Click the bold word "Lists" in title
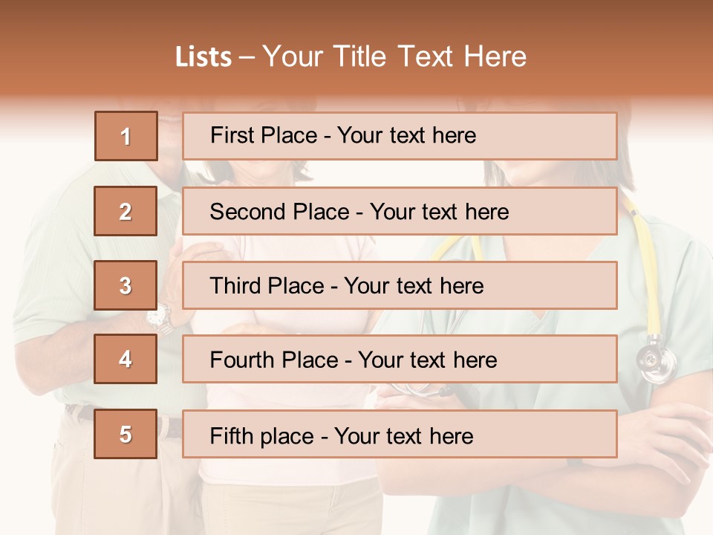The height and width of the screenshot is (535, 713). [x=204, y=57]
